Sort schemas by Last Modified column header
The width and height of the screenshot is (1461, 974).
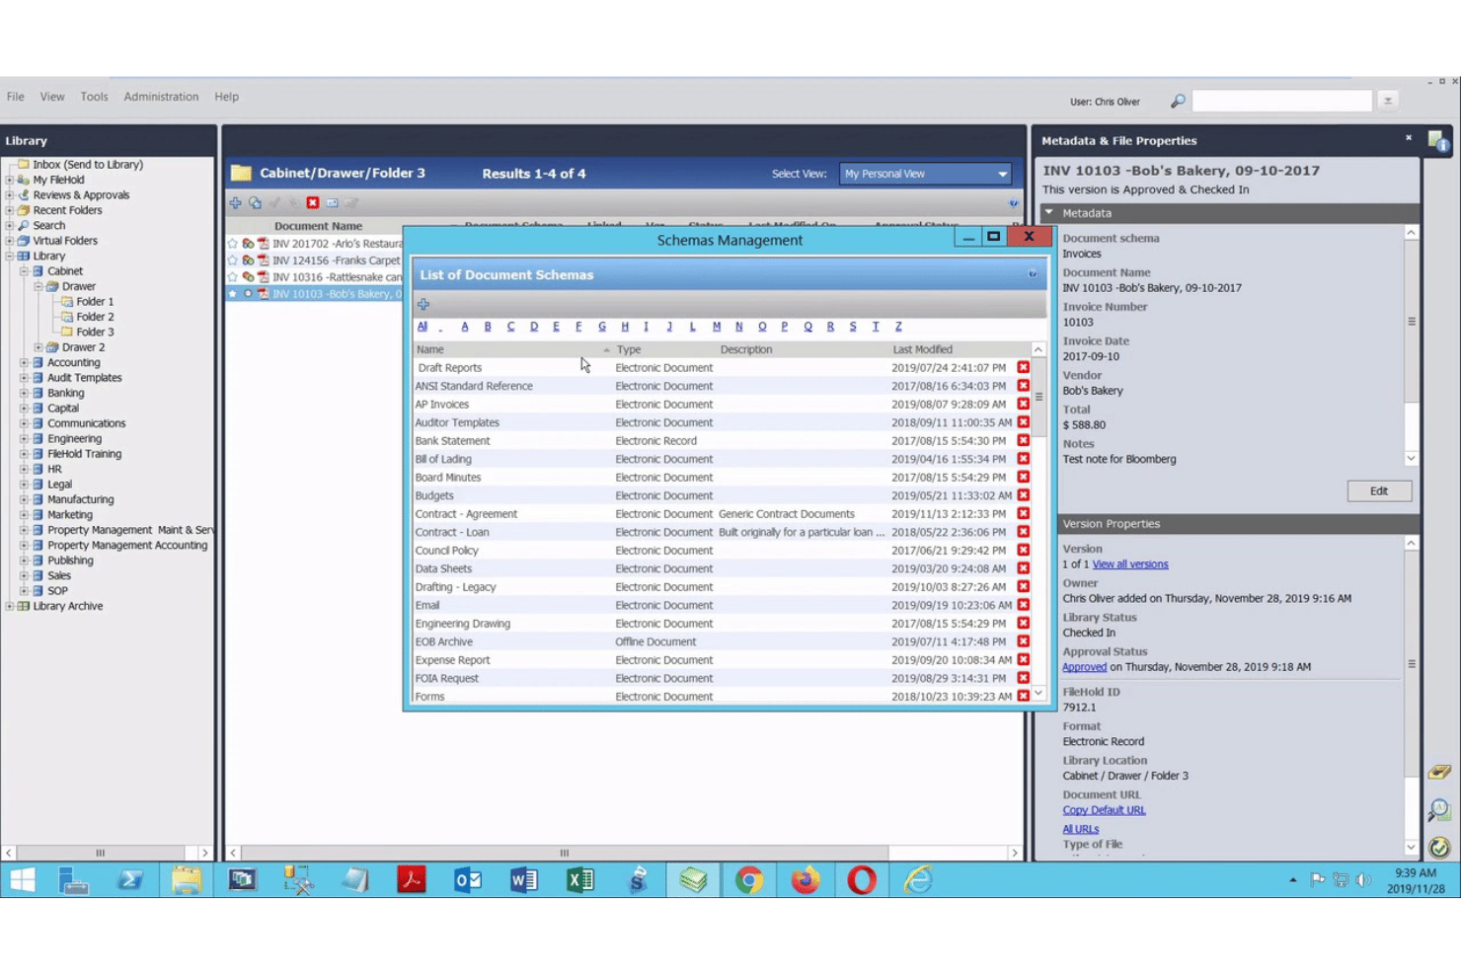pos(923,349)
